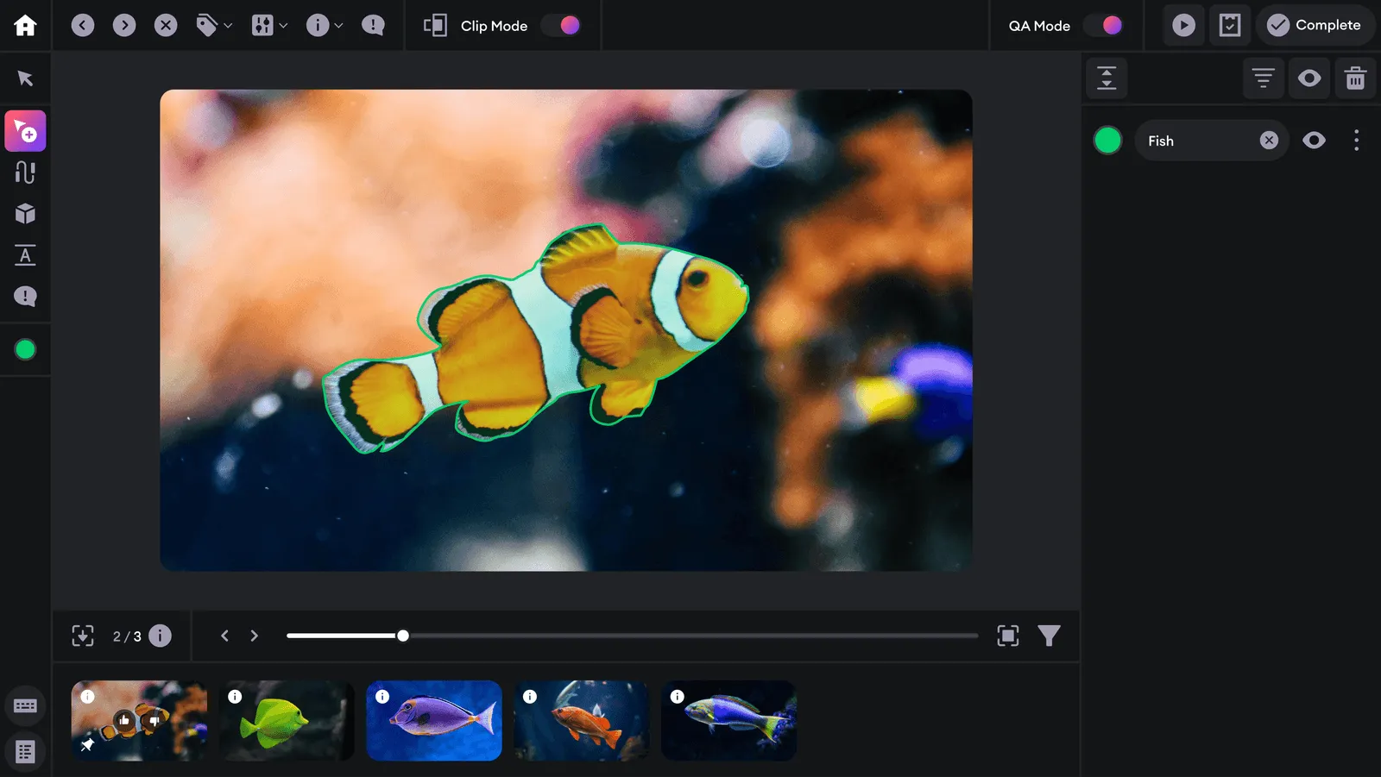The image size is (1381, 777).
Task: Toggle QA Mode switch
Action: coord(1104,26)
